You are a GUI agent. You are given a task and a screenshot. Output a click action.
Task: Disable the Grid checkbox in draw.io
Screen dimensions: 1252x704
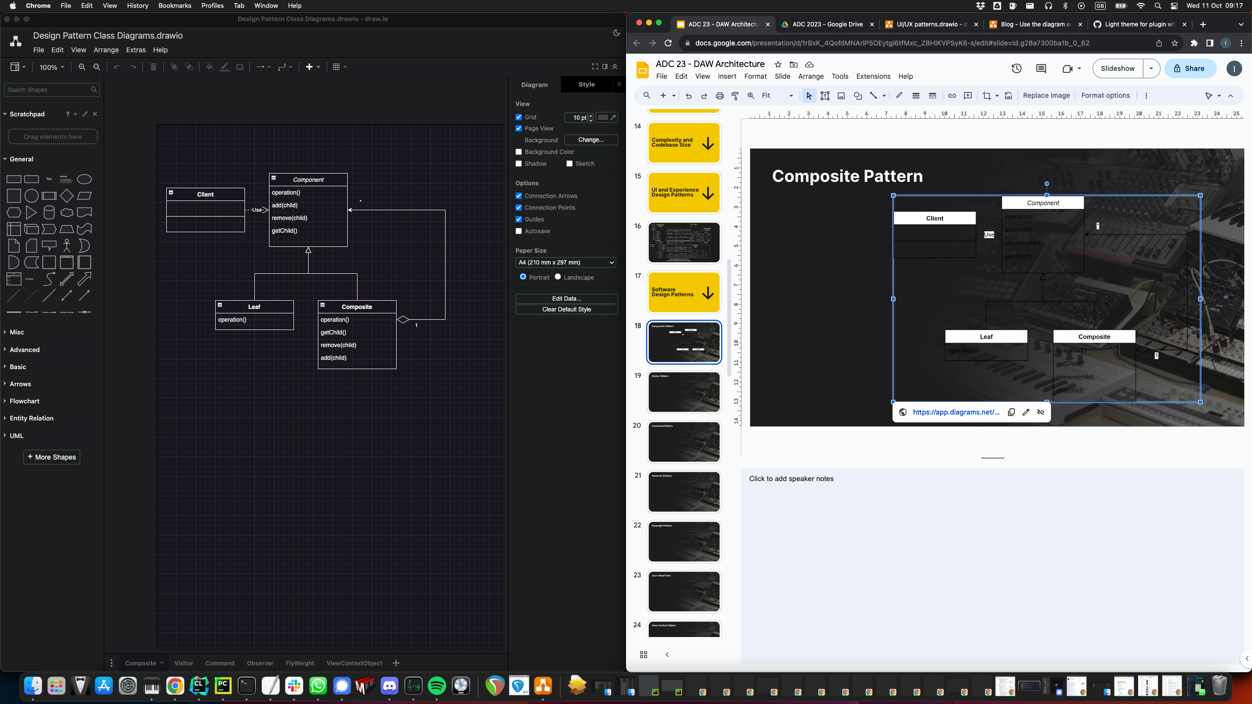pyautogui.click(x=519, y=117)
